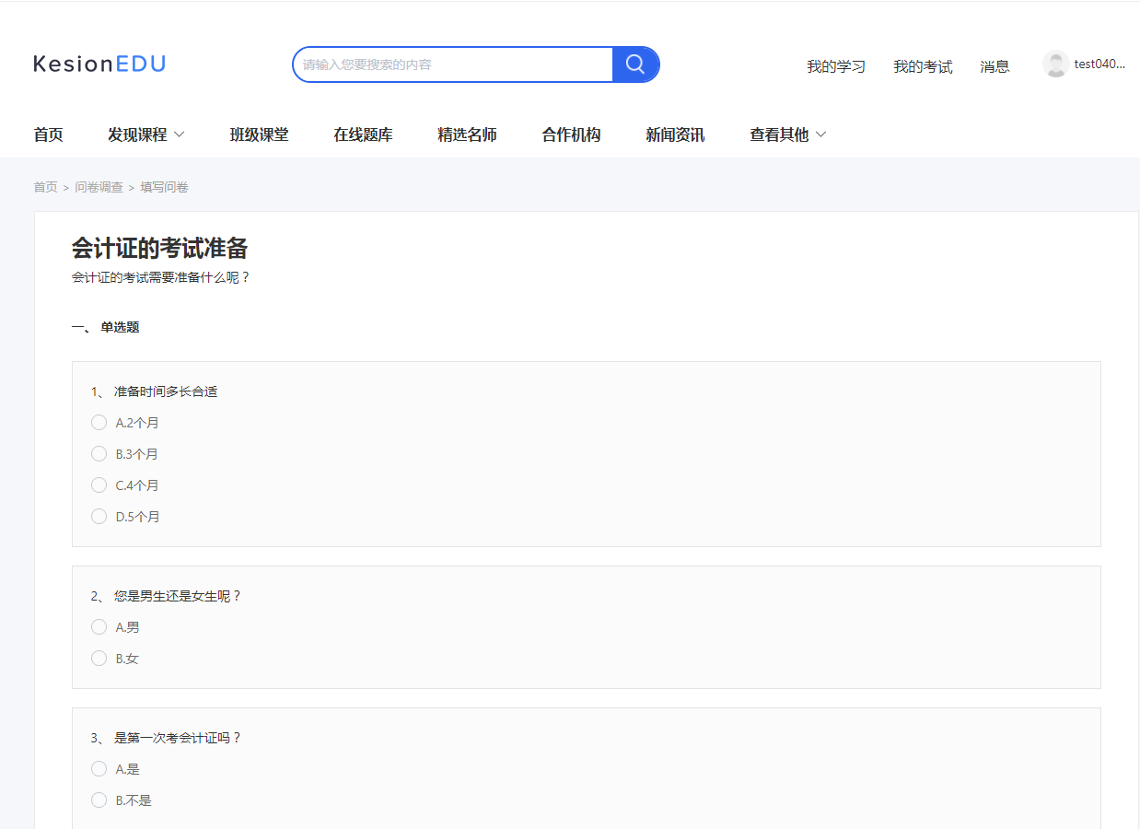Viewport: 1140px width, 829px height.
Task: Pick D.5个月 radio option
Action: tap(99, 517)
